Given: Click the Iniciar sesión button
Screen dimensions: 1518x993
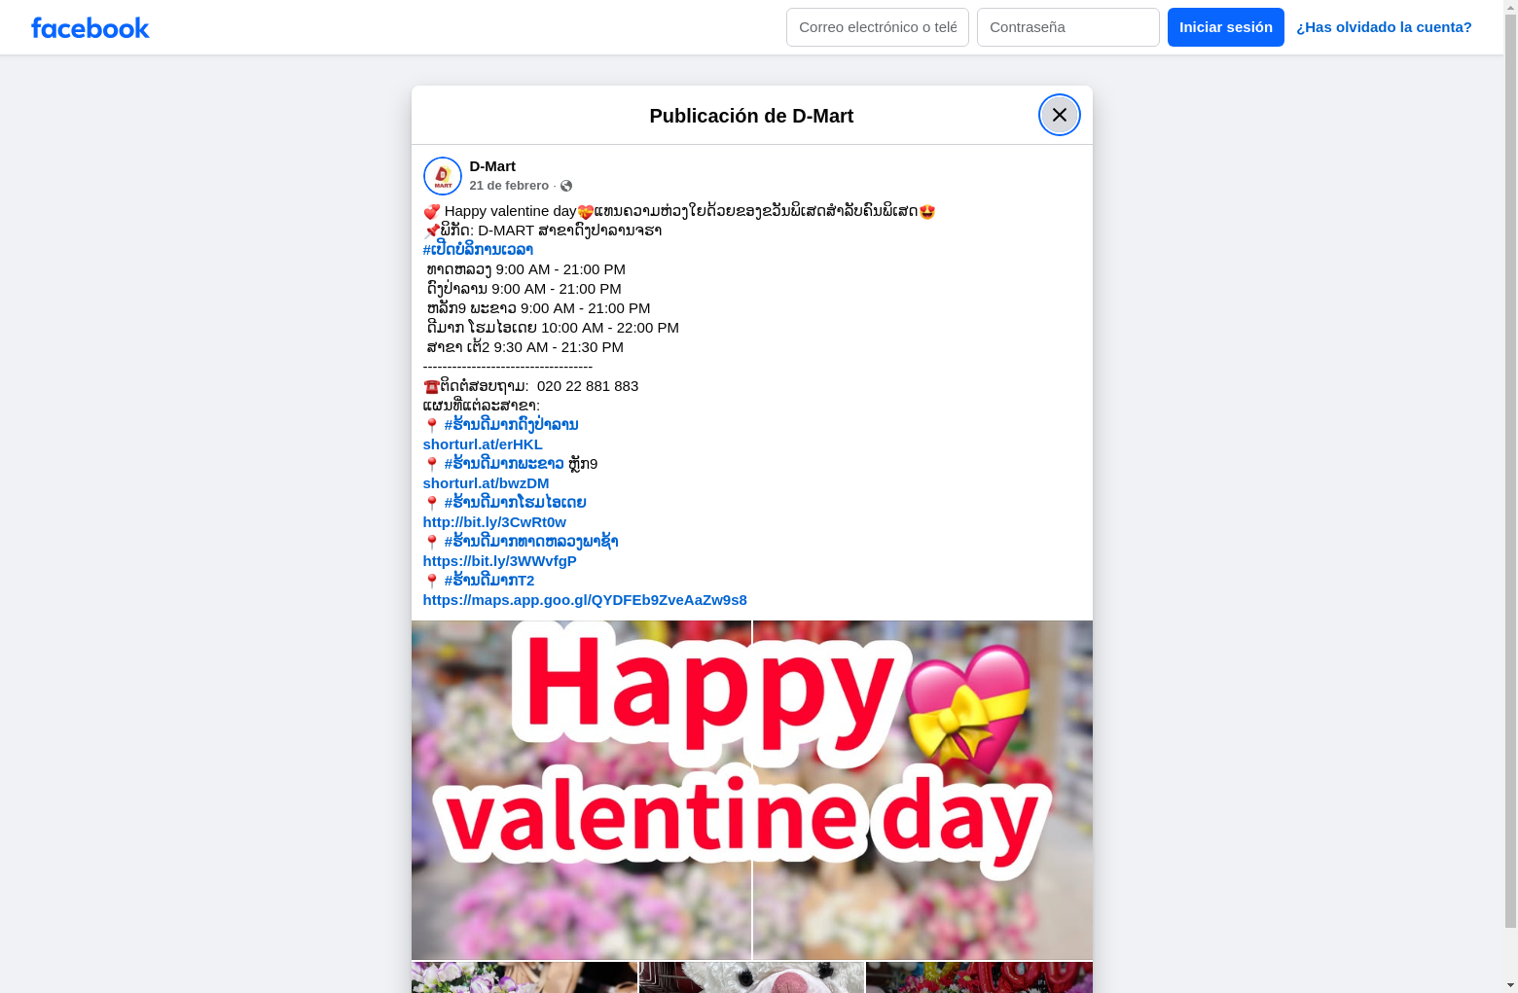Looking at the screenshot, I should (x=1226, y=27).
